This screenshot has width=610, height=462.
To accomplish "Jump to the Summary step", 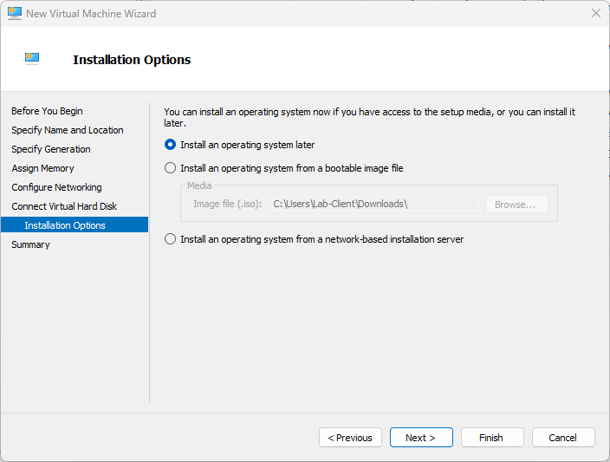I will (x=30, y=244).
